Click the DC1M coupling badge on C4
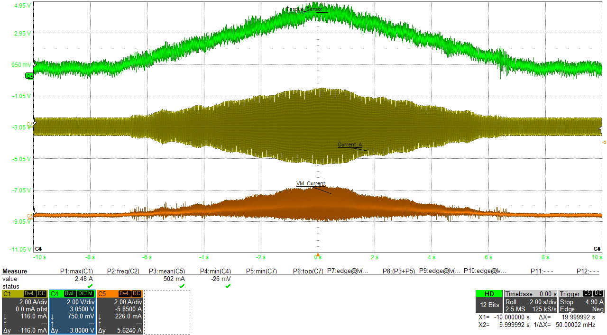The height and width of the screenshot is (335, 607). [x=85, y=294]
